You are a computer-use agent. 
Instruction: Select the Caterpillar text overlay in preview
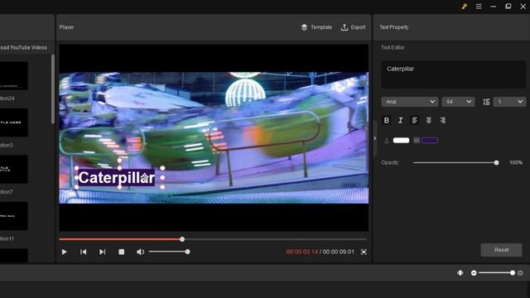pyautogui.click(x=117, y=178)
